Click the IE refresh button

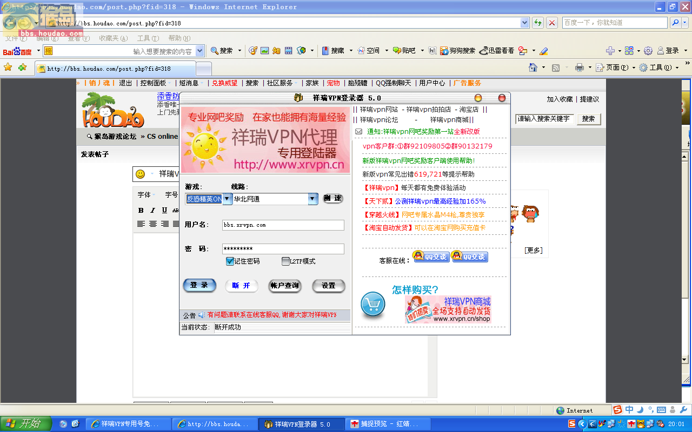(x=538, y=23)
